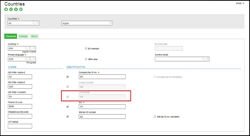The height and width of the screenshot is (136, 250).
Task: Search currencies with Currency magnifier icon
Action: (x=26, y=48)
